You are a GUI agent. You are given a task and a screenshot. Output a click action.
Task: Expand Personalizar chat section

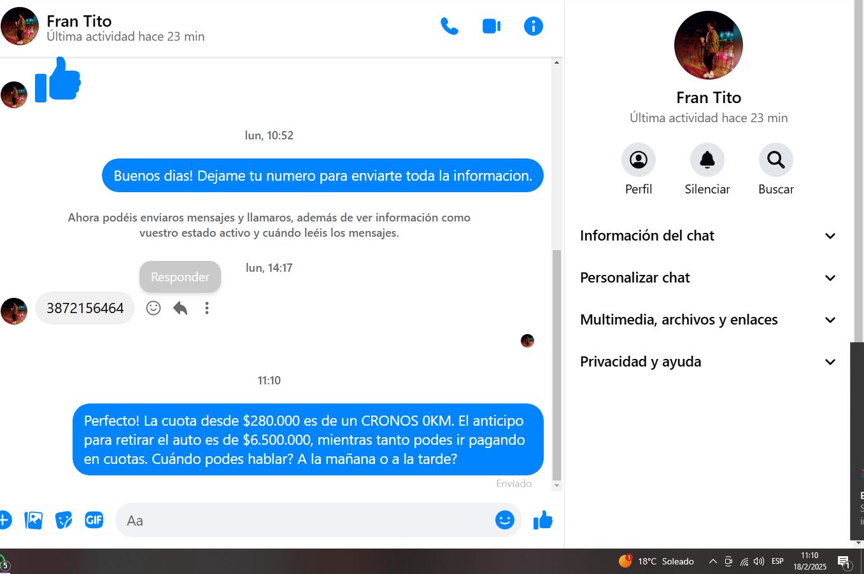point(708,277)
